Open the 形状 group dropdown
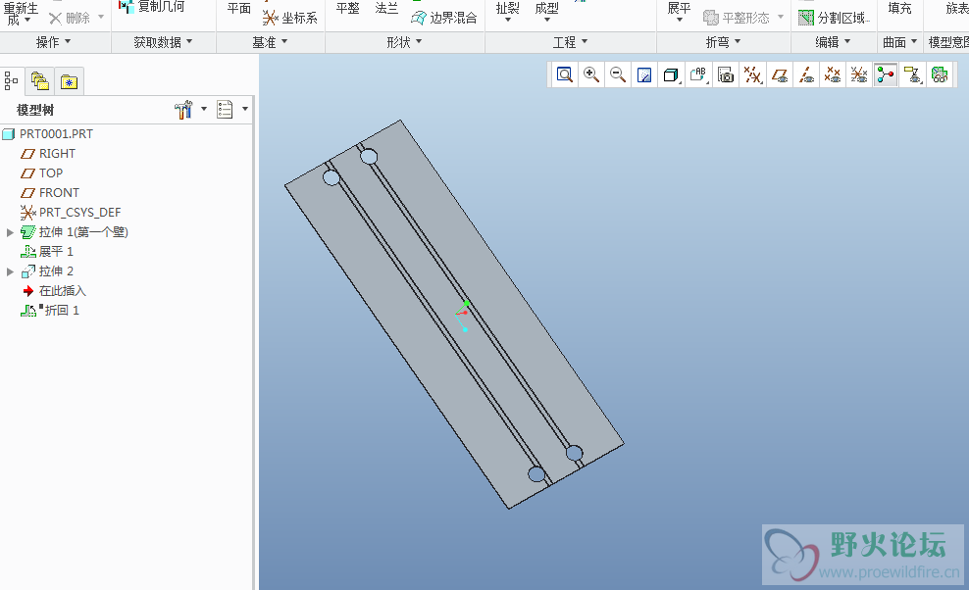969x590 pixels. click(404, 42)
